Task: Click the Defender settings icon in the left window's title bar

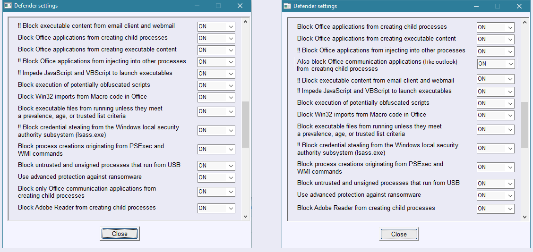Action: tap(8, 6)
